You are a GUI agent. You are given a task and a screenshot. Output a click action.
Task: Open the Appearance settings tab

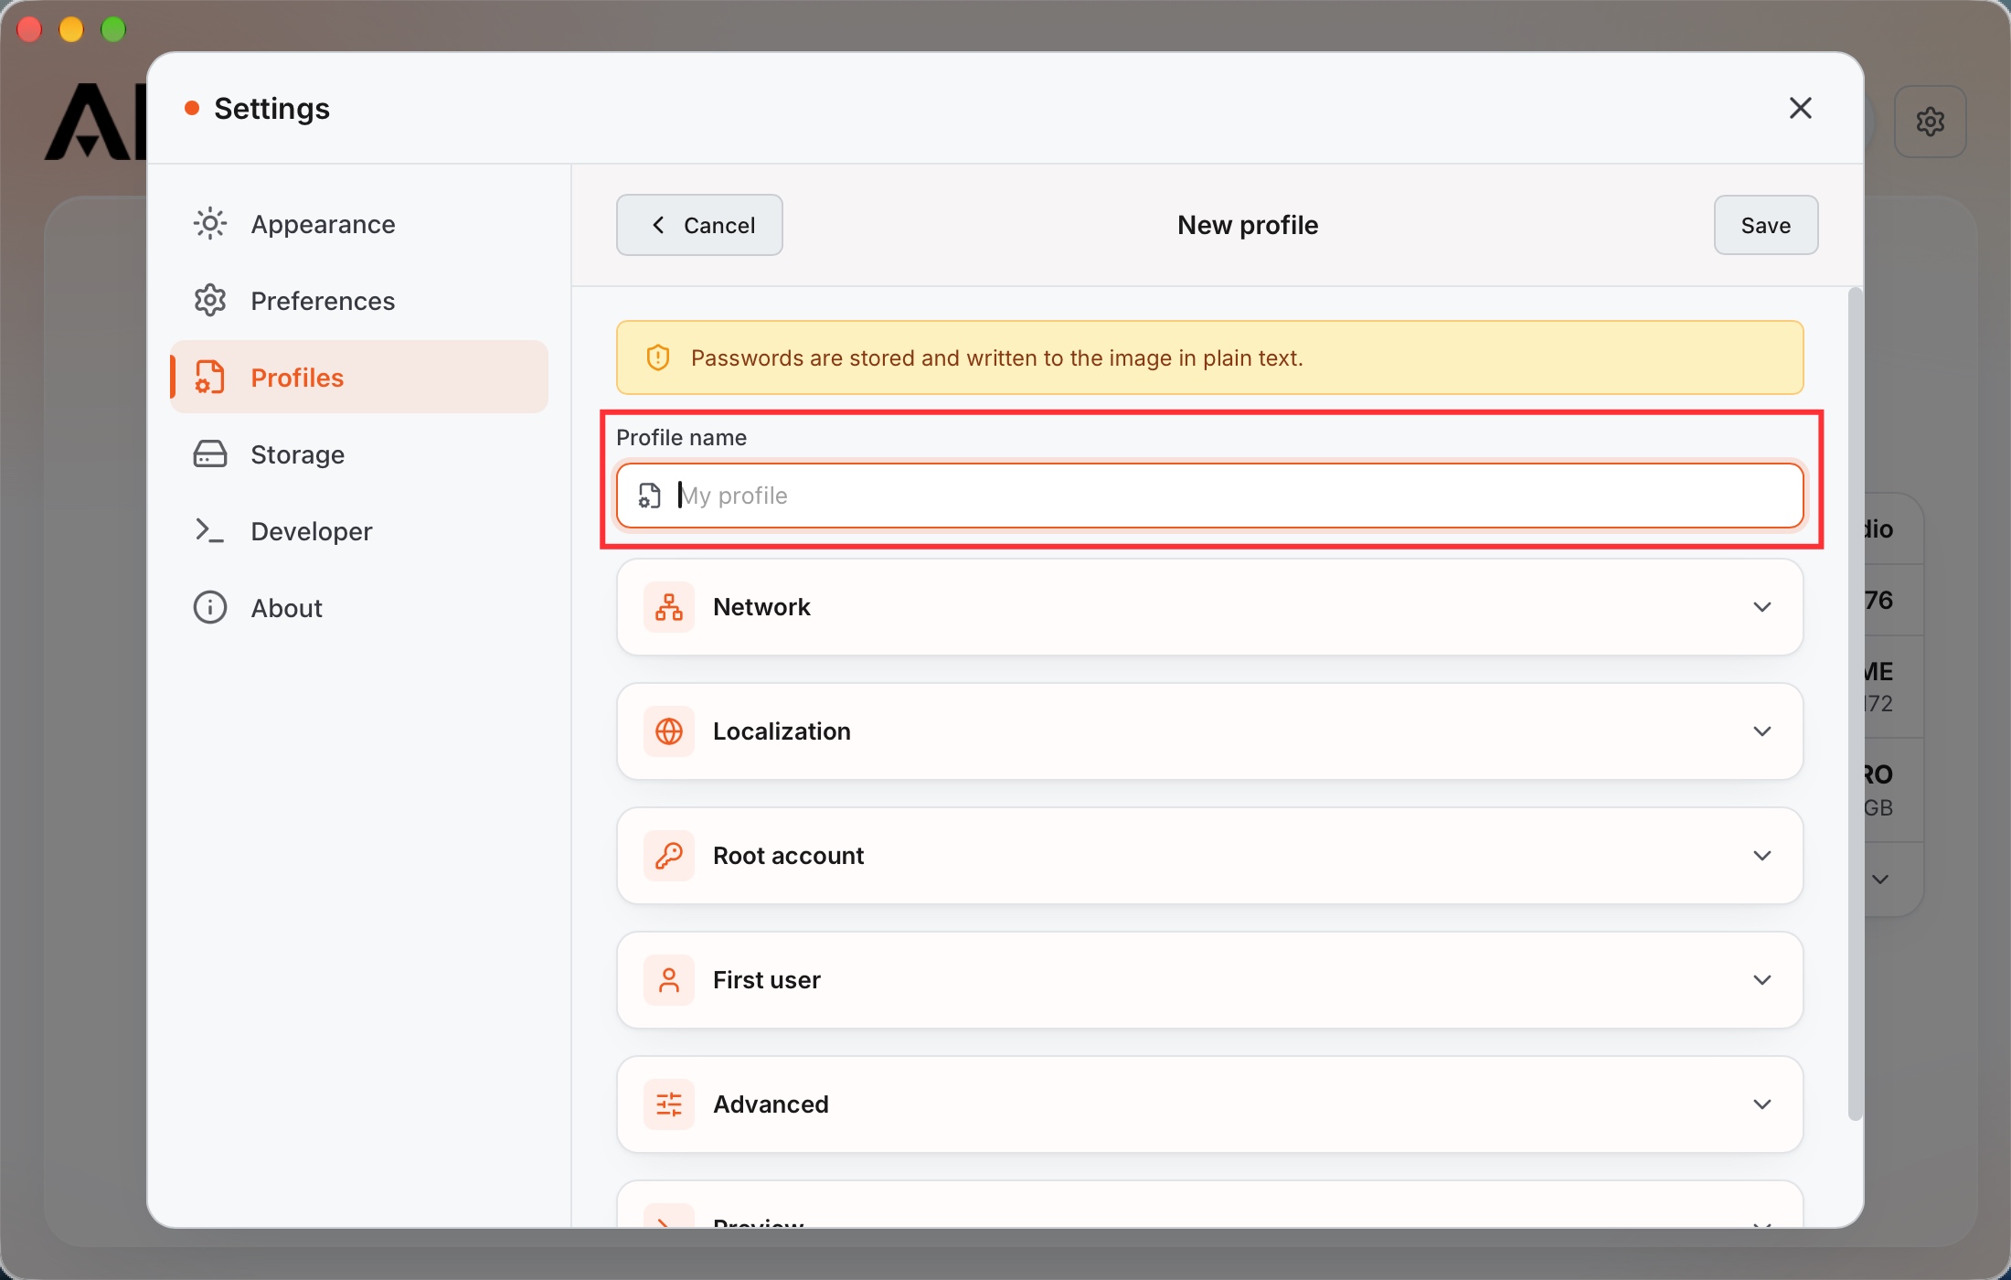point(358,224)
